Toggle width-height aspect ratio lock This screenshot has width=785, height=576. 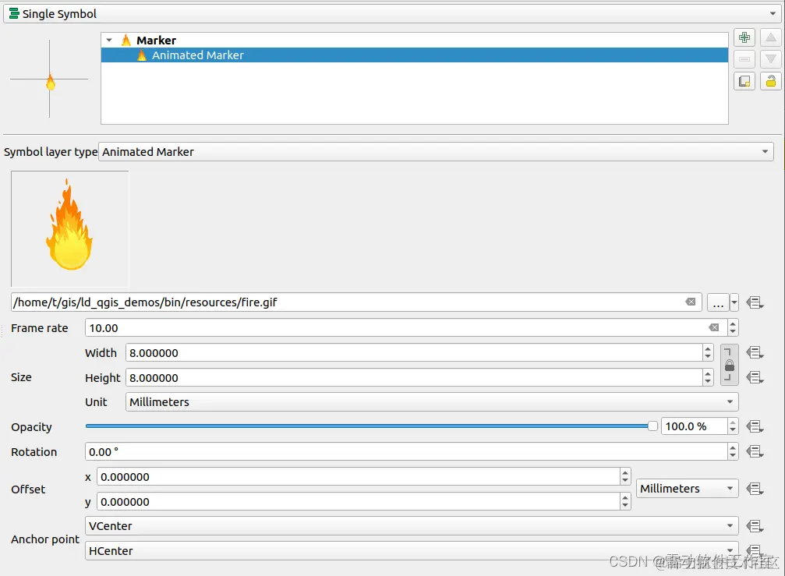[730, 366]
